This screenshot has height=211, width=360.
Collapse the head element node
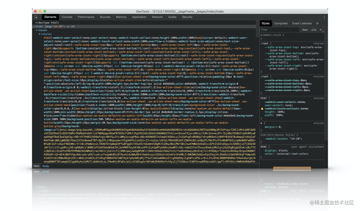coord(37,31)
